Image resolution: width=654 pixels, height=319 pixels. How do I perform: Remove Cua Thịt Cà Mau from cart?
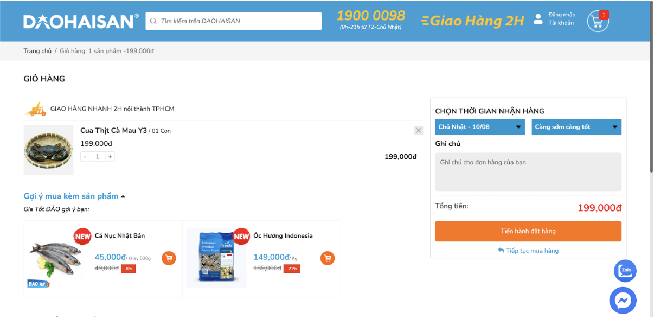(419, 130)
